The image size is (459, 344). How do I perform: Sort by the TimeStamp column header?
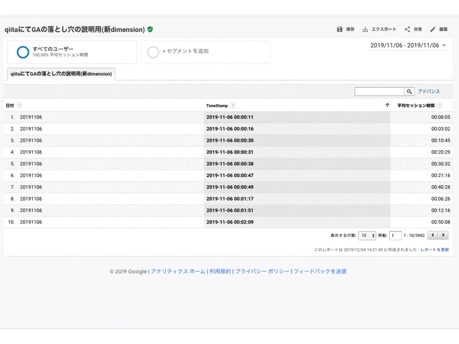click(x=217, y=105)
